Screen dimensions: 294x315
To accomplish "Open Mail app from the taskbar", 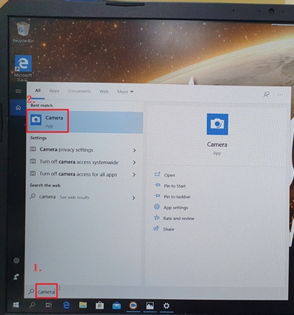I will [x=116, y=306].
